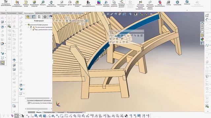Image resolution: width=211 pixels, height=118 pixels.
Task: Click Проверить активный документ
Action: click(122, 4)
